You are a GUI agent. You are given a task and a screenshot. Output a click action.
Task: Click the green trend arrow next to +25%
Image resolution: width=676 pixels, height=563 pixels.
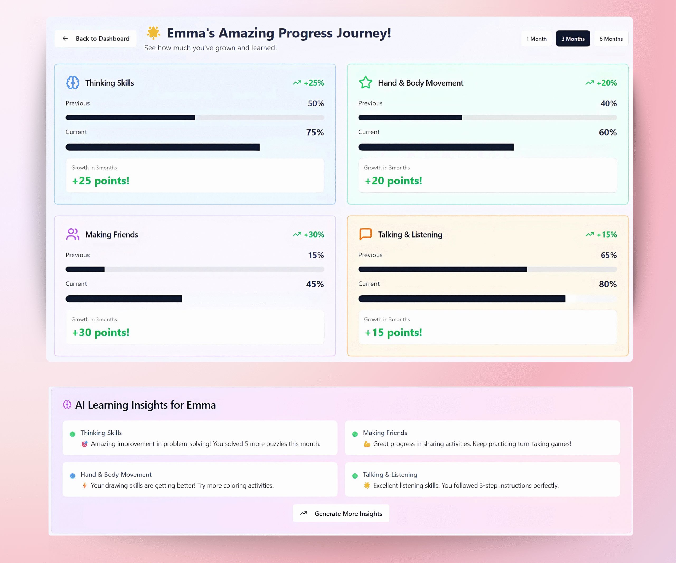point(297,83)
